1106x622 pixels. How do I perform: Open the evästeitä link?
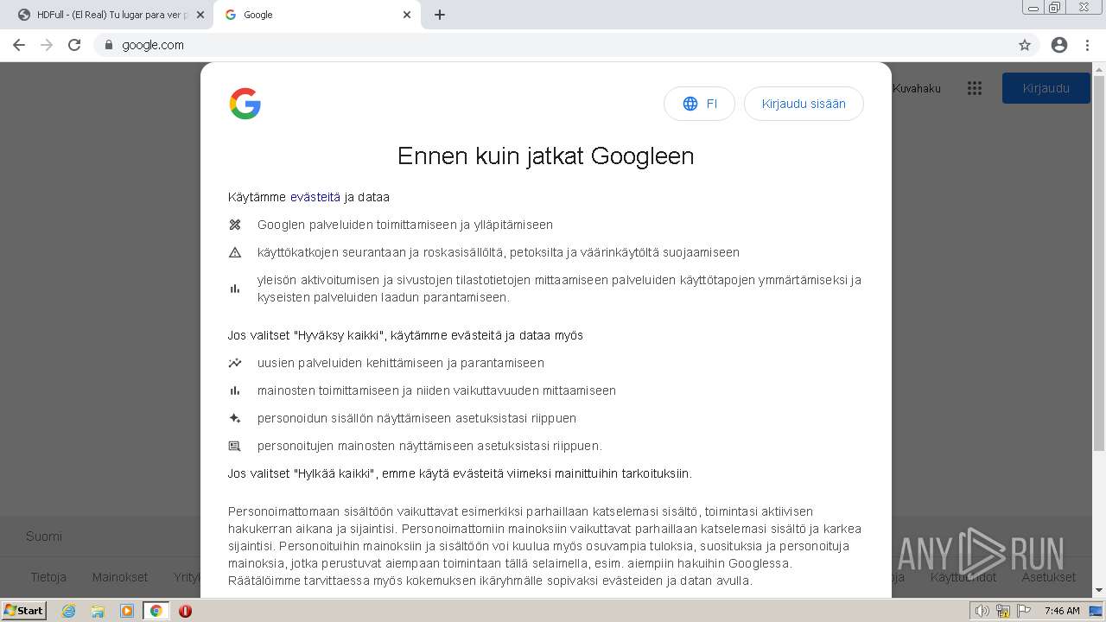pyautogui.click(x=315, y=197)
